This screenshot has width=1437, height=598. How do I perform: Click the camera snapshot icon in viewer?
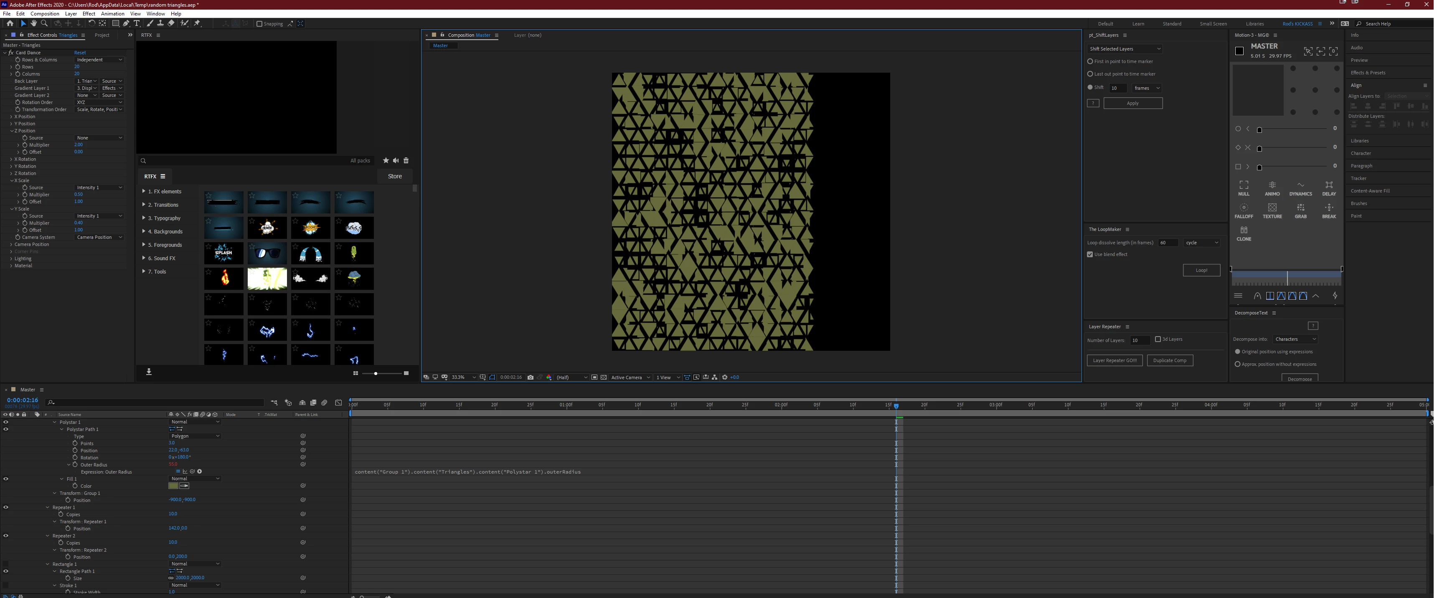tap(530, 377)
